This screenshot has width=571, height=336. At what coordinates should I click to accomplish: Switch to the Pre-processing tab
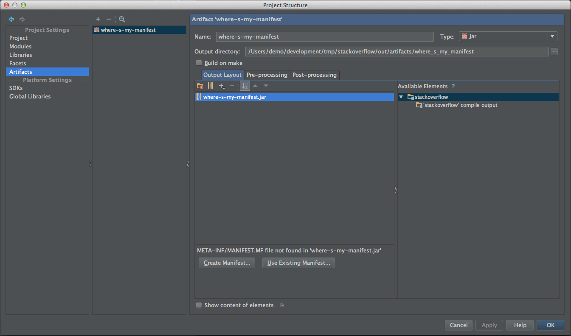(267, 75)
